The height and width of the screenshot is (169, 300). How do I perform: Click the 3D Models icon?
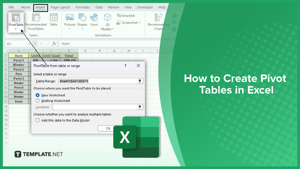[x=107, y=17]
